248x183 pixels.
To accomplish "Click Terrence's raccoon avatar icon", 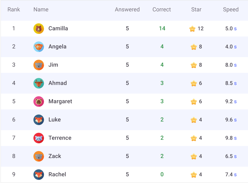I will click(x=39, y=138).
